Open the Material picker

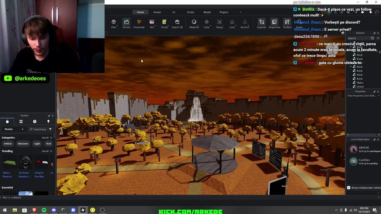click(x=194, y=24)
